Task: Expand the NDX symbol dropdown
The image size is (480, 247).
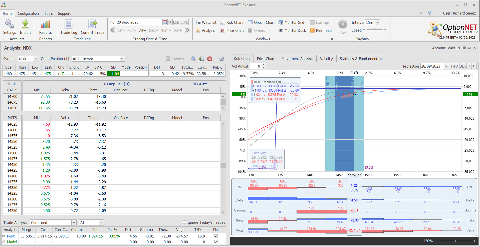Action: (x=36, y=59)
